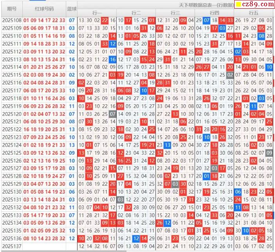Select issue number 2025108 in first row

11,20
